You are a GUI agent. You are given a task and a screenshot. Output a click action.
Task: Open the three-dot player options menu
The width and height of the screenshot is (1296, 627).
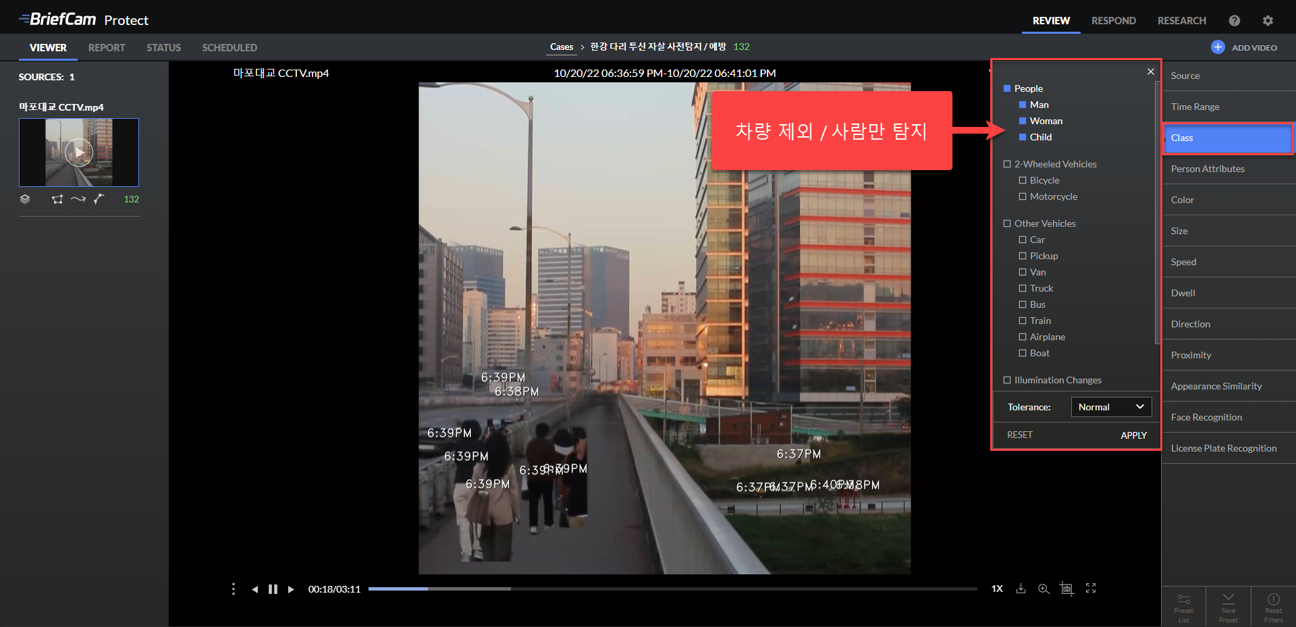(234, 589)
